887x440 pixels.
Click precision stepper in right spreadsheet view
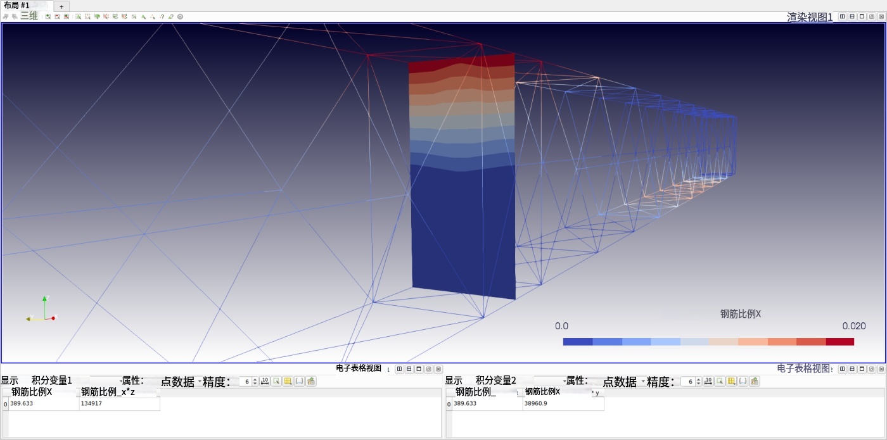pos(699,381)
